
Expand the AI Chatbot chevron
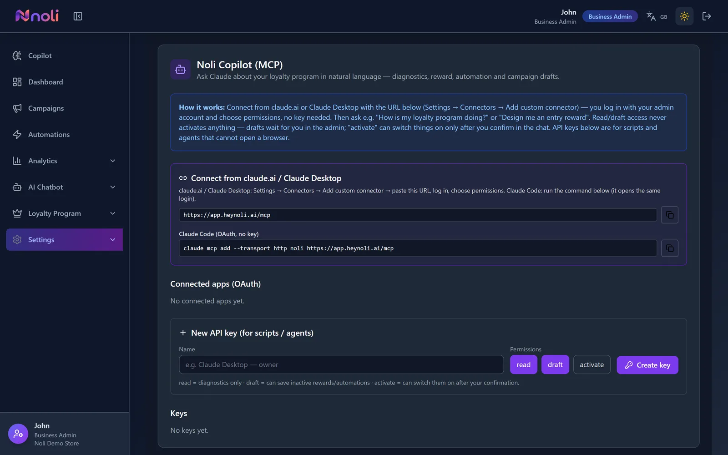tap(113, 187)
